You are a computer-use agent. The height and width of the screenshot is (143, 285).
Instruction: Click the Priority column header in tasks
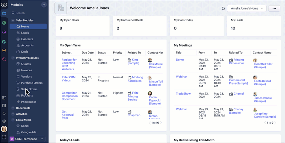(x=118, y=53)
